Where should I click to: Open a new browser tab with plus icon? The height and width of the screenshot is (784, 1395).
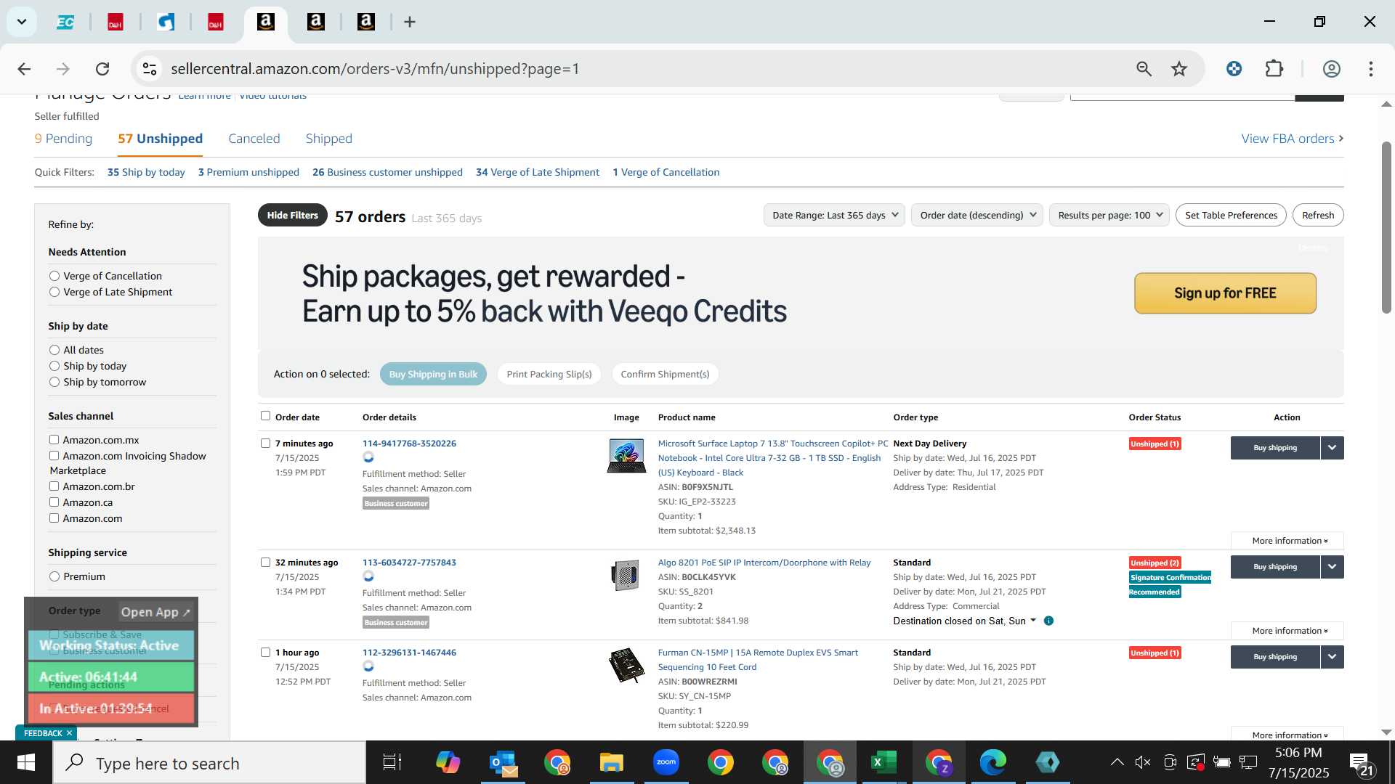click(x=410, y=22)
